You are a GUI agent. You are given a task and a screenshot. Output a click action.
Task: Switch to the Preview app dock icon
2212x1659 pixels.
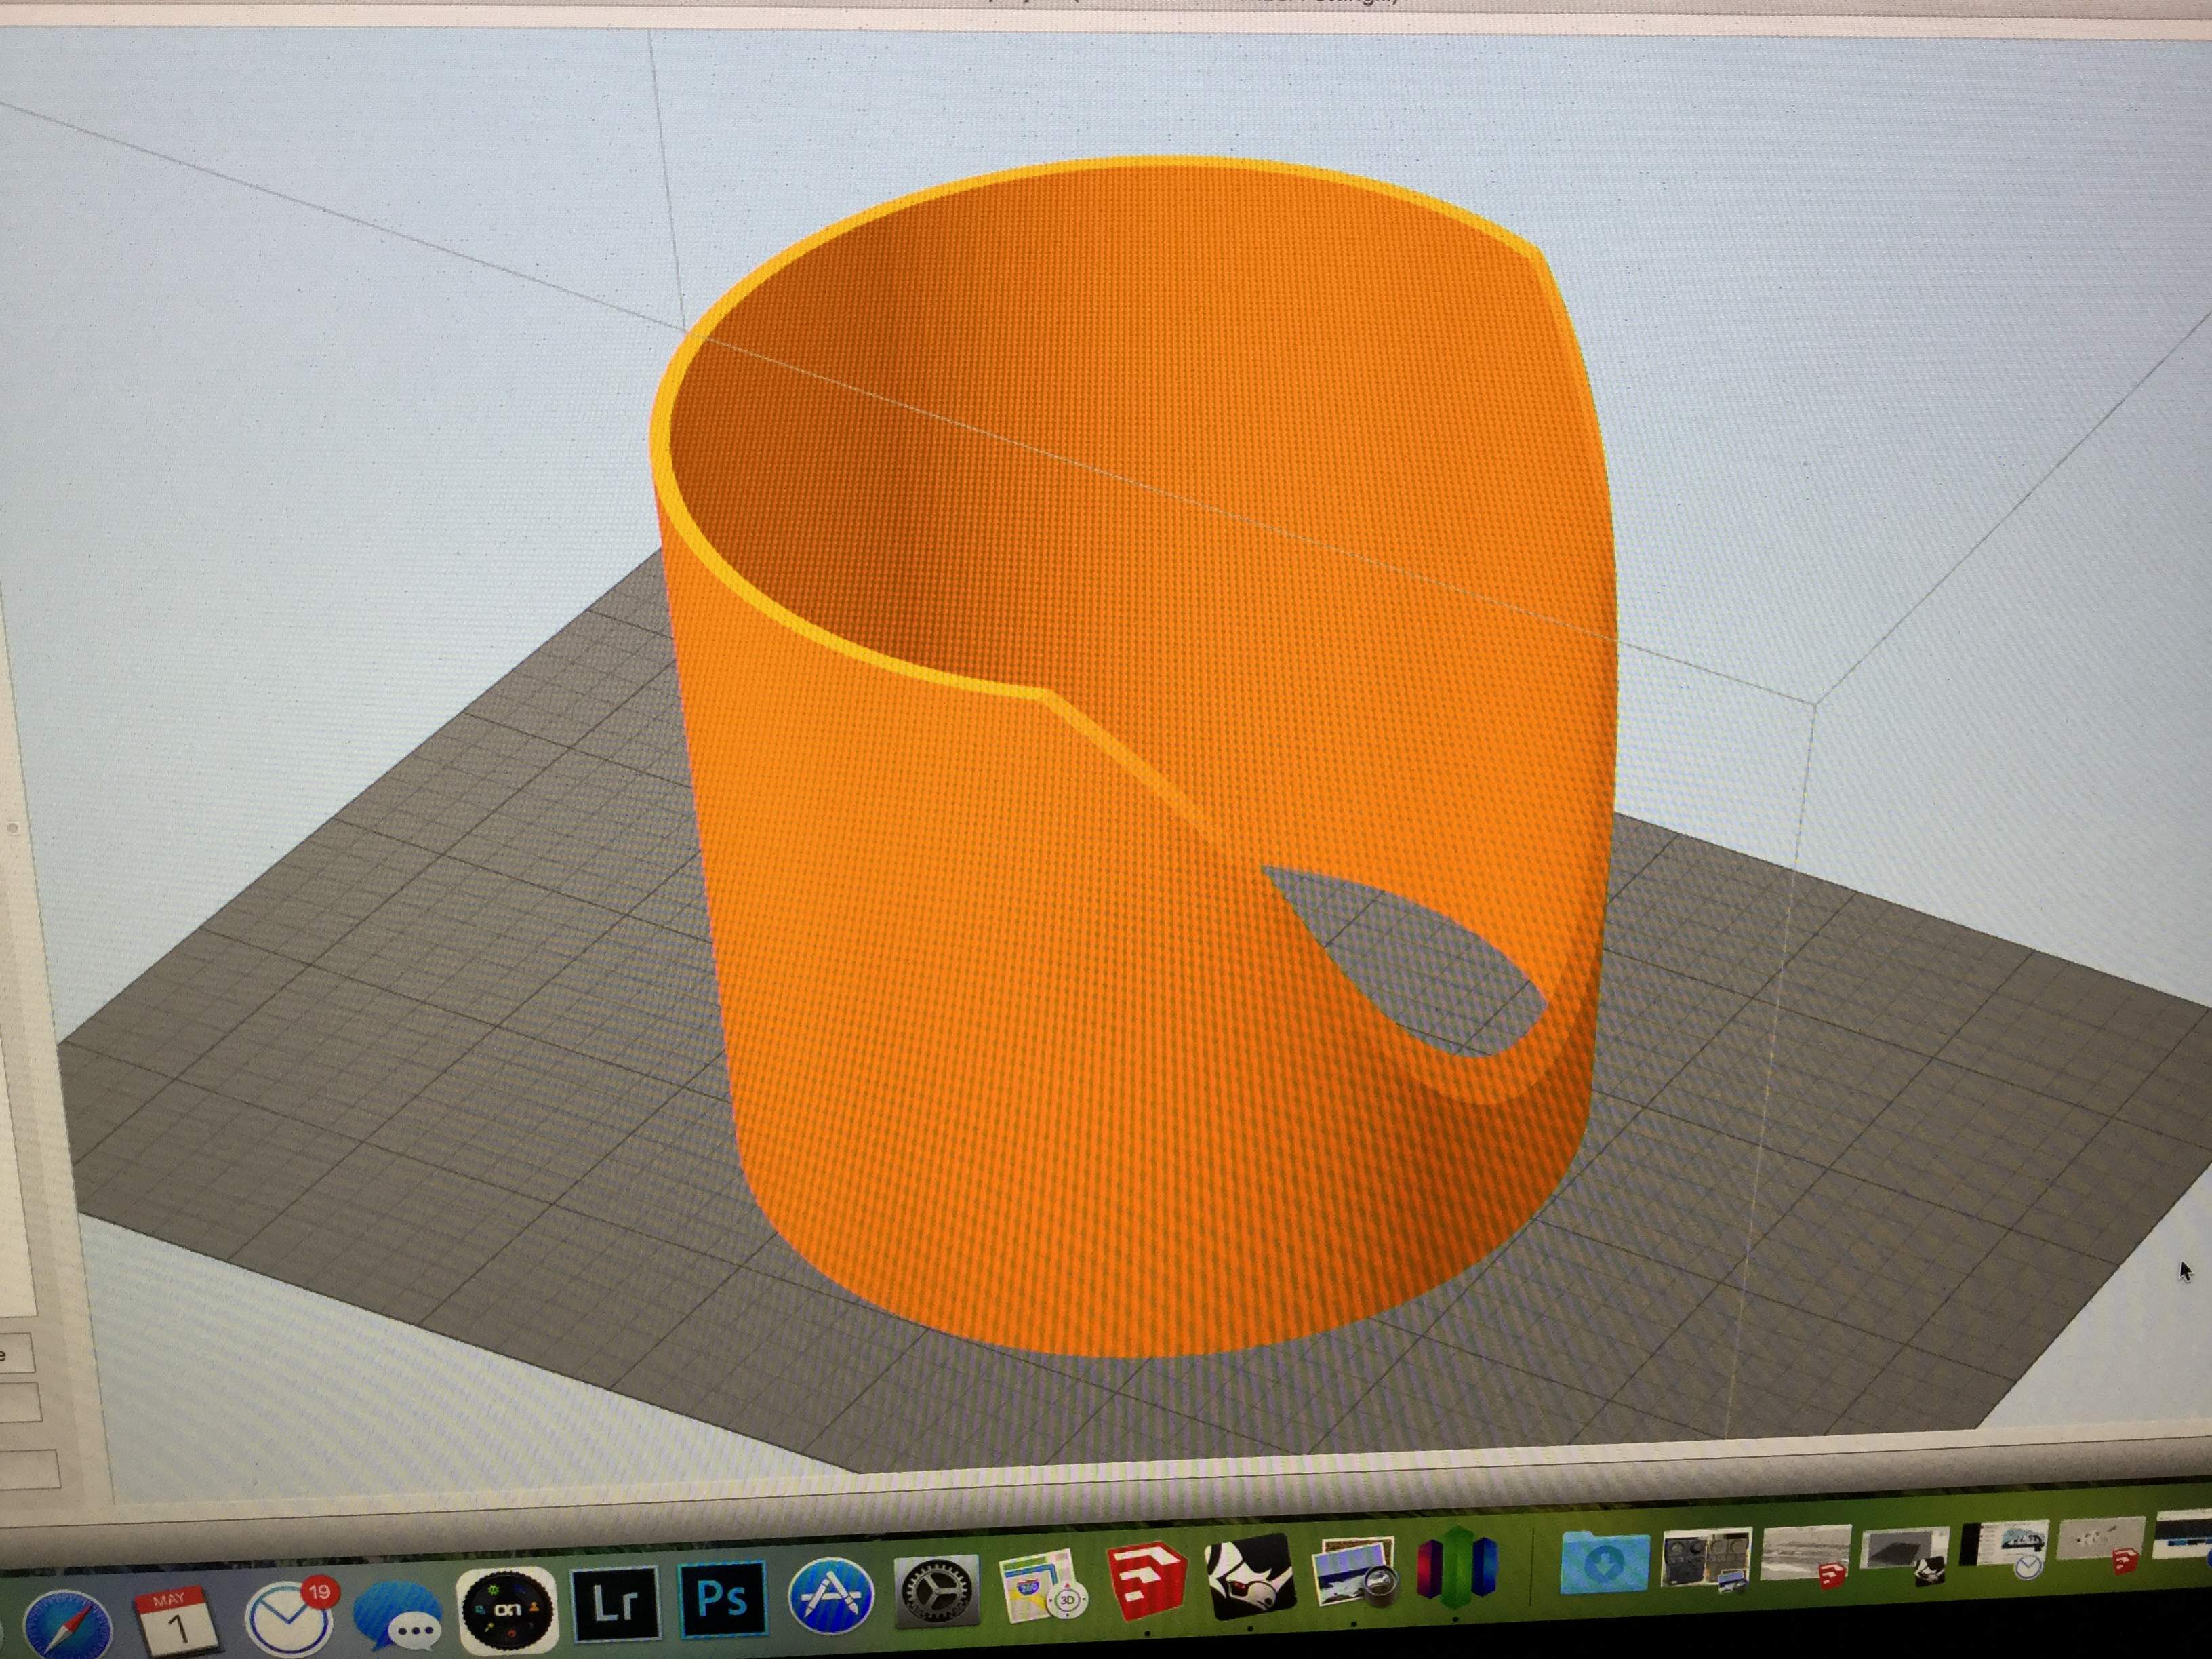point(1355,1571)
